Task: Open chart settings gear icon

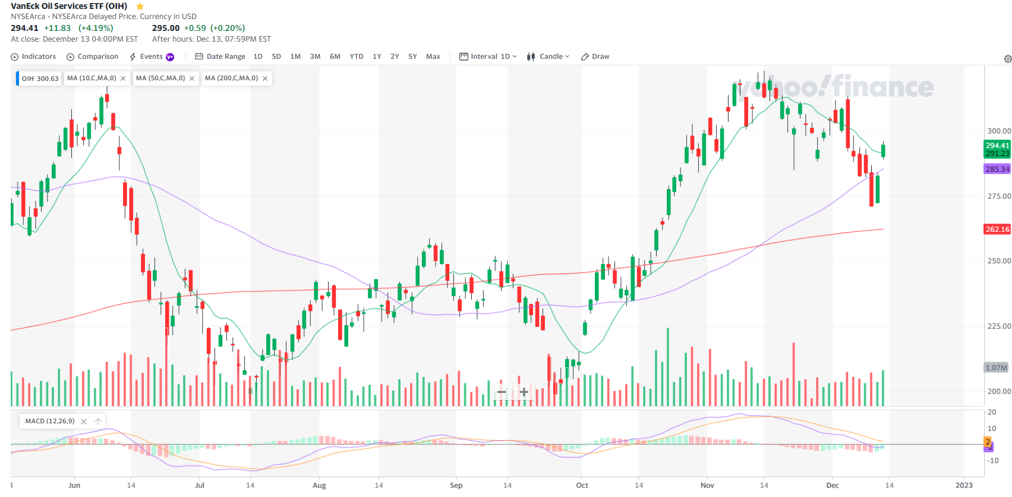Action: 1008,59
